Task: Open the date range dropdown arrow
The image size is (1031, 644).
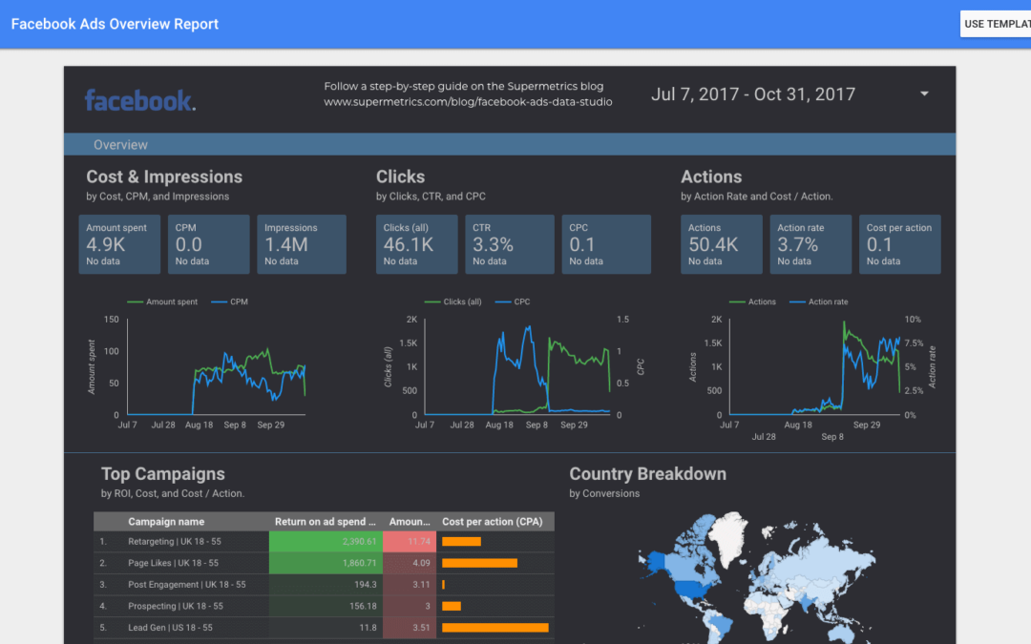Action: pos(923,94)
